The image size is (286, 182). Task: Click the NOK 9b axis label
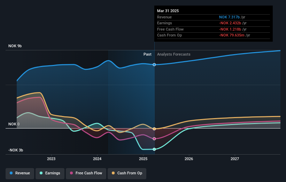point(15,46)
